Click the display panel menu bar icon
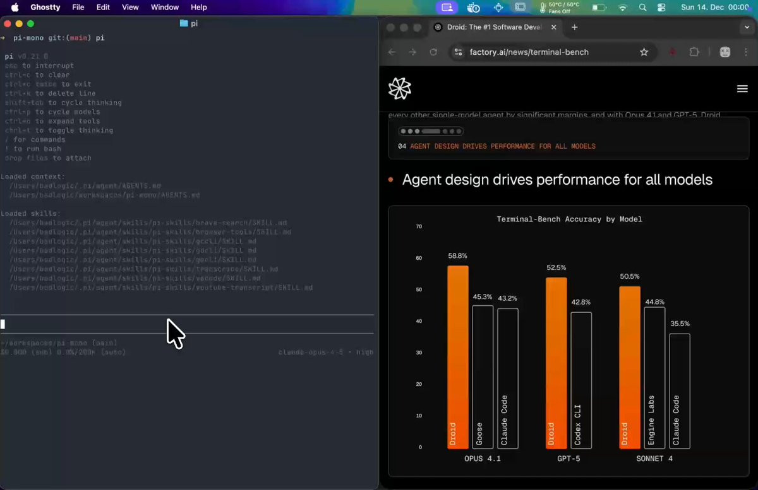Screen dimensions: 758x490 point(520,8)
